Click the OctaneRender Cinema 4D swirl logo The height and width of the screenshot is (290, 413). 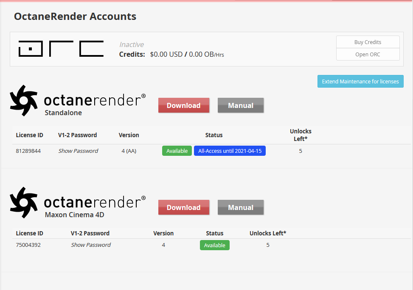pyautogui.click(x=23, y=202)
